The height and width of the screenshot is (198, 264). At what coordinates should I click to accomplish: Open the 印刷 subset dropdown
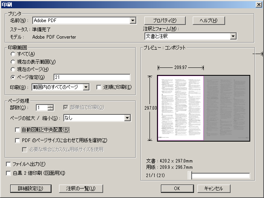(86, 87)
